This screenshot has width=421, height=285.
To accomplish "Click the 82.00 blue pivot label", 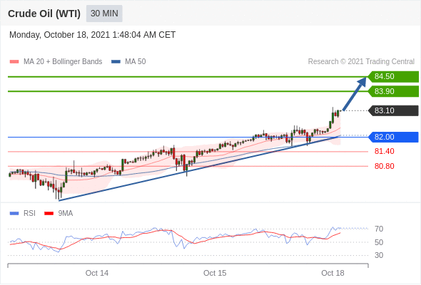I will 393,137.
